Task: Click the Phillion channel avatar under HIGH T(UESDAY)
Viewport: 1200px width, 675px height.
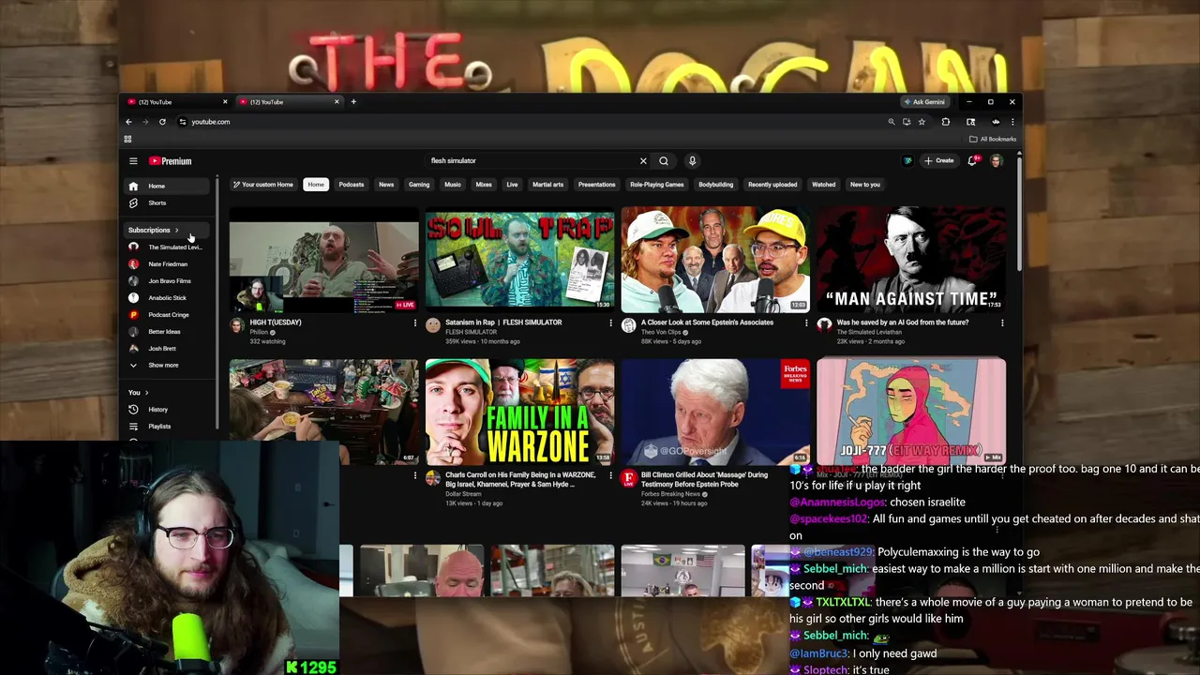Action: [237, 325]
